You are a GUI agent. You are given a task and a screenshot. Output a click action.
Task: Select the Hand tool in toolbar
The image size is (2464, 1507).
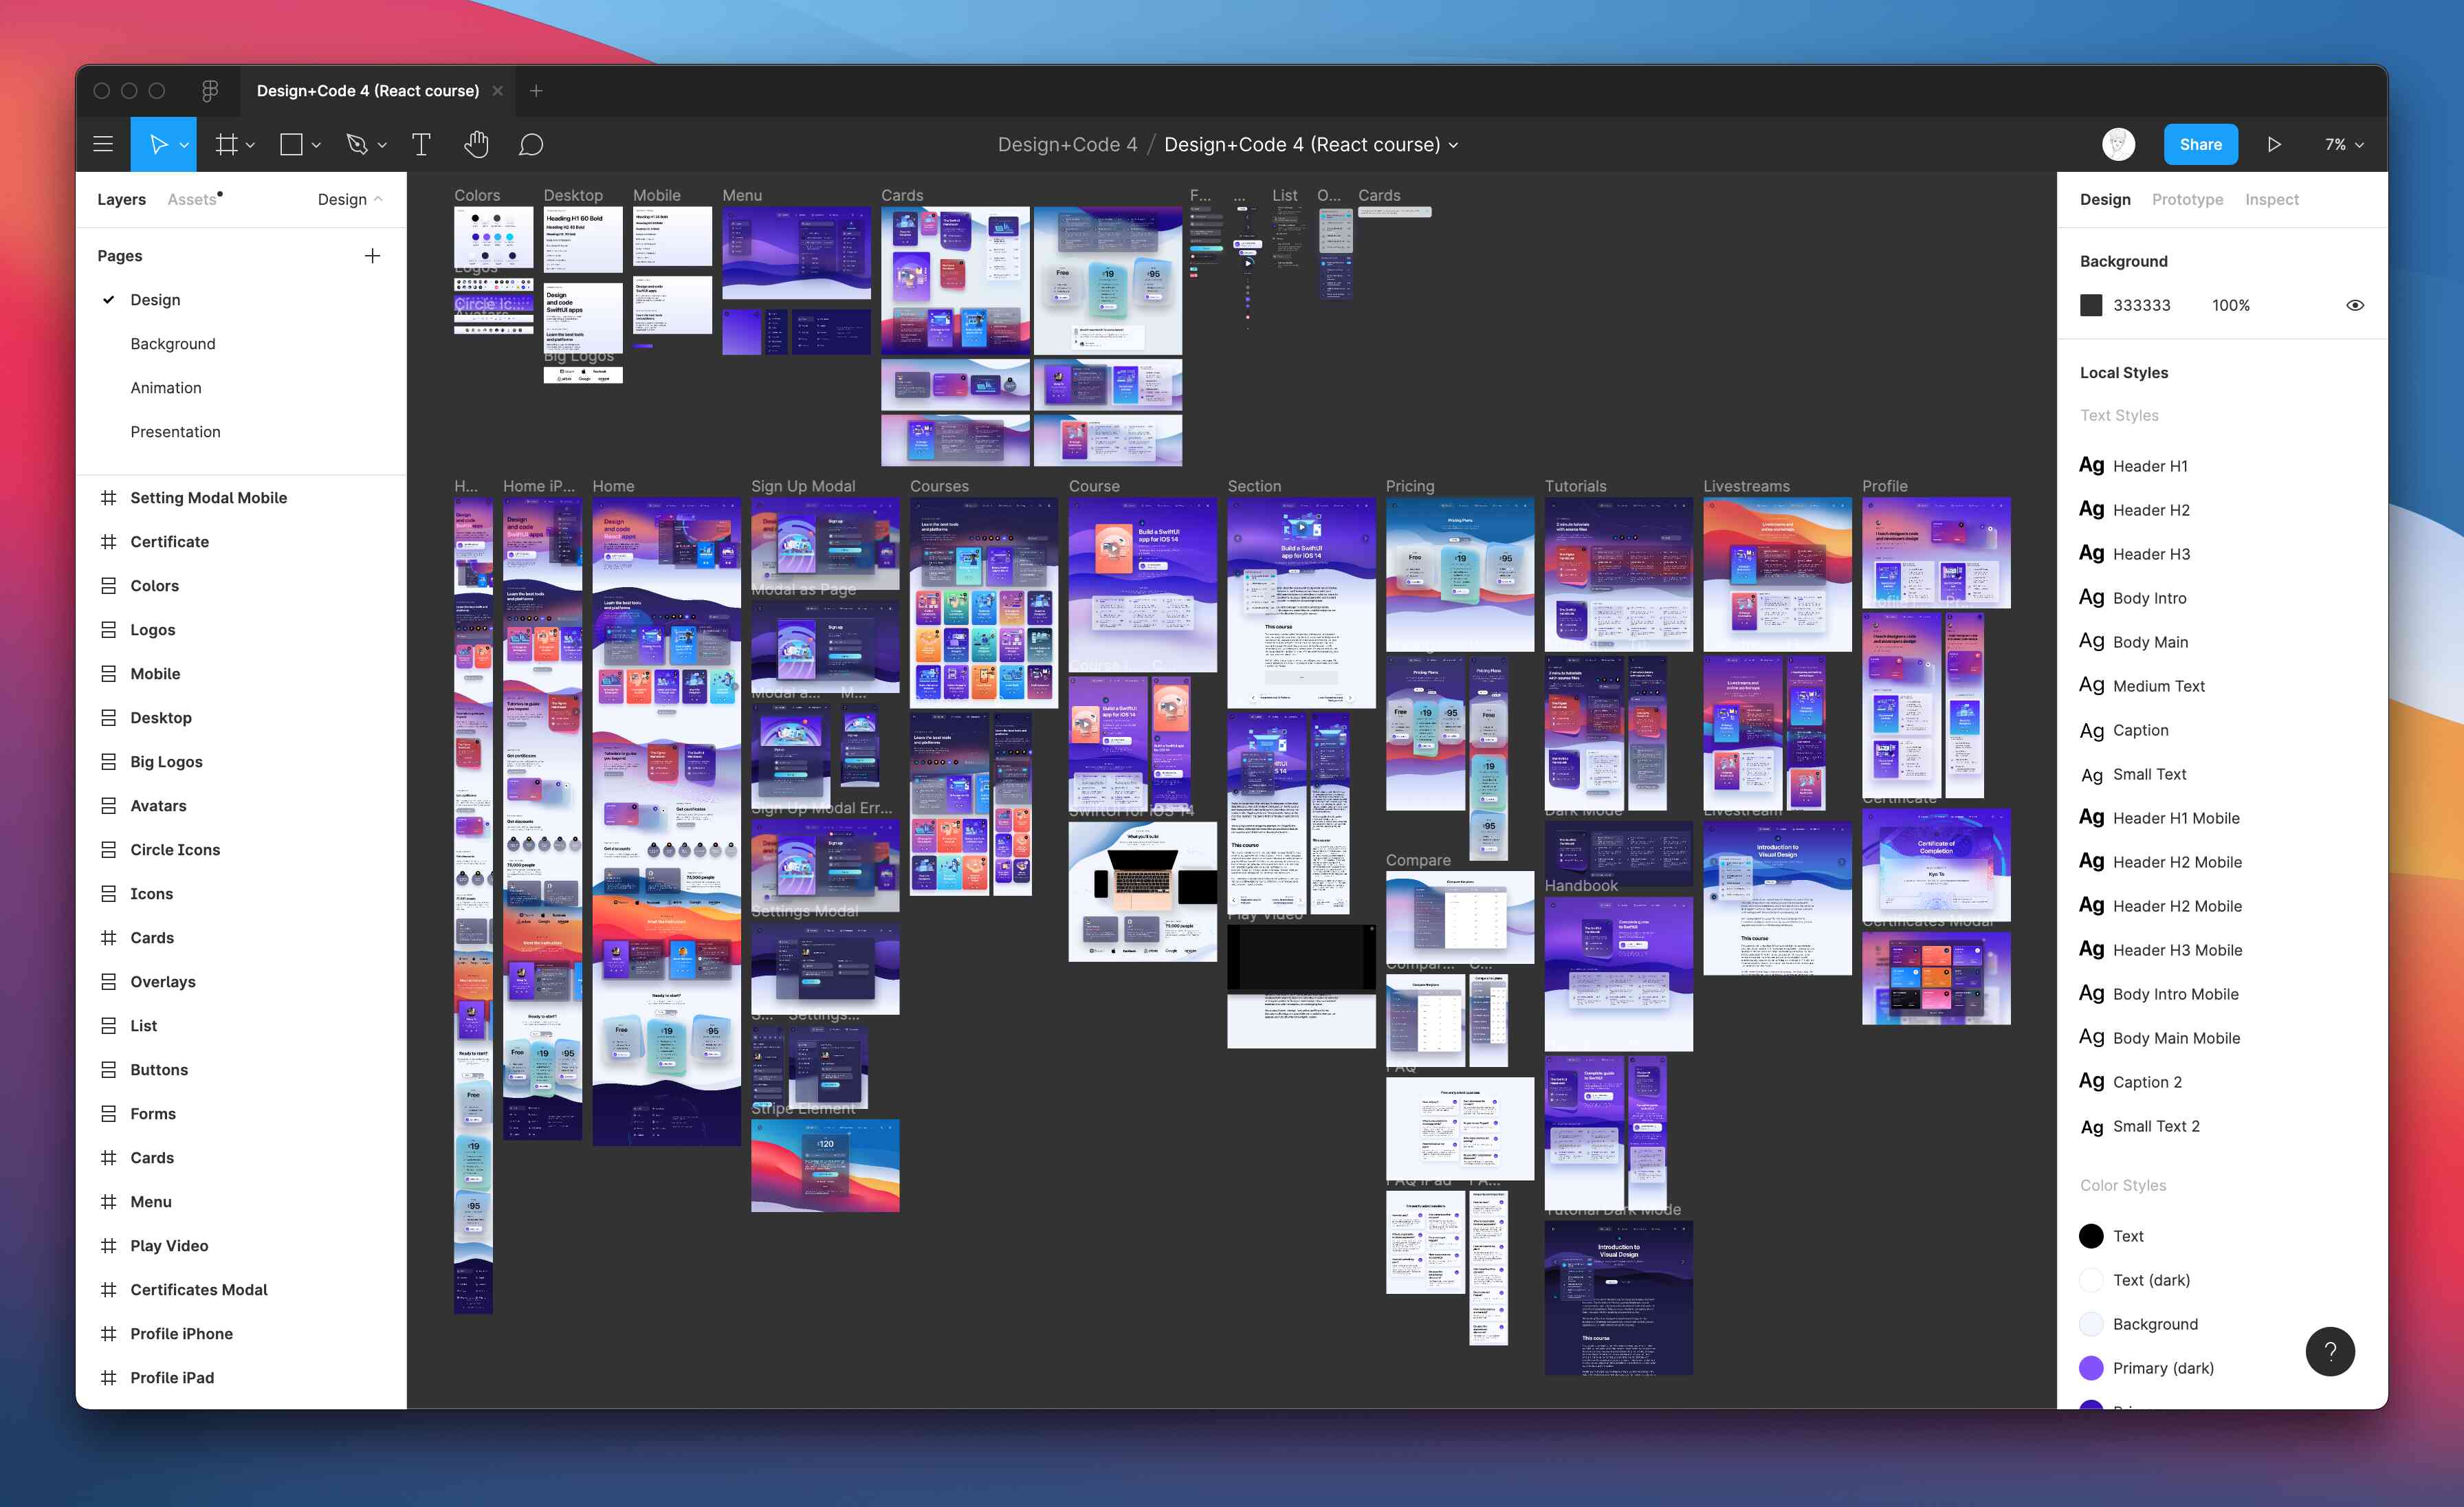pyautogui.click(x=472, y=144)
